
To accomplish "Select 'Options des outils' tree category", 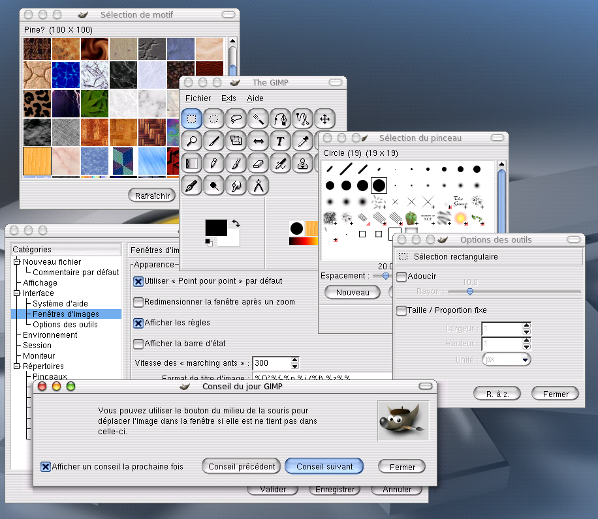I will pyautogui.click(x=65, y=325).
